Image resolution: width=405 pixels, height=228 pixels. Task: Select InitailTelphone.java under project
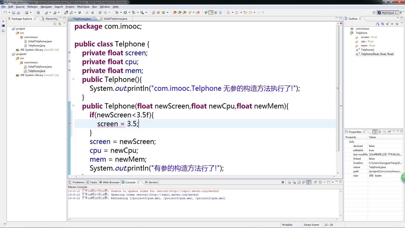pos(40,41)
